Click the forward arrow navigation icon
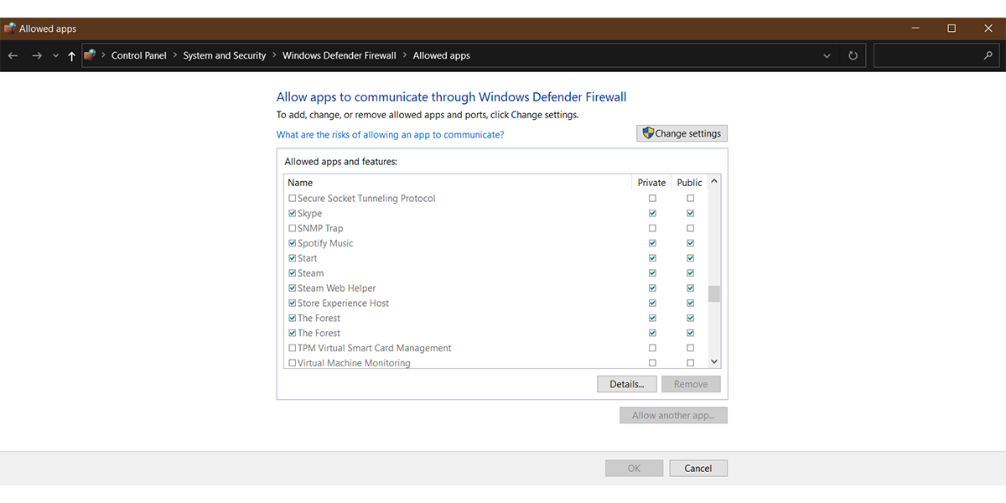The image size is (1006, 503). pos(36,56)
